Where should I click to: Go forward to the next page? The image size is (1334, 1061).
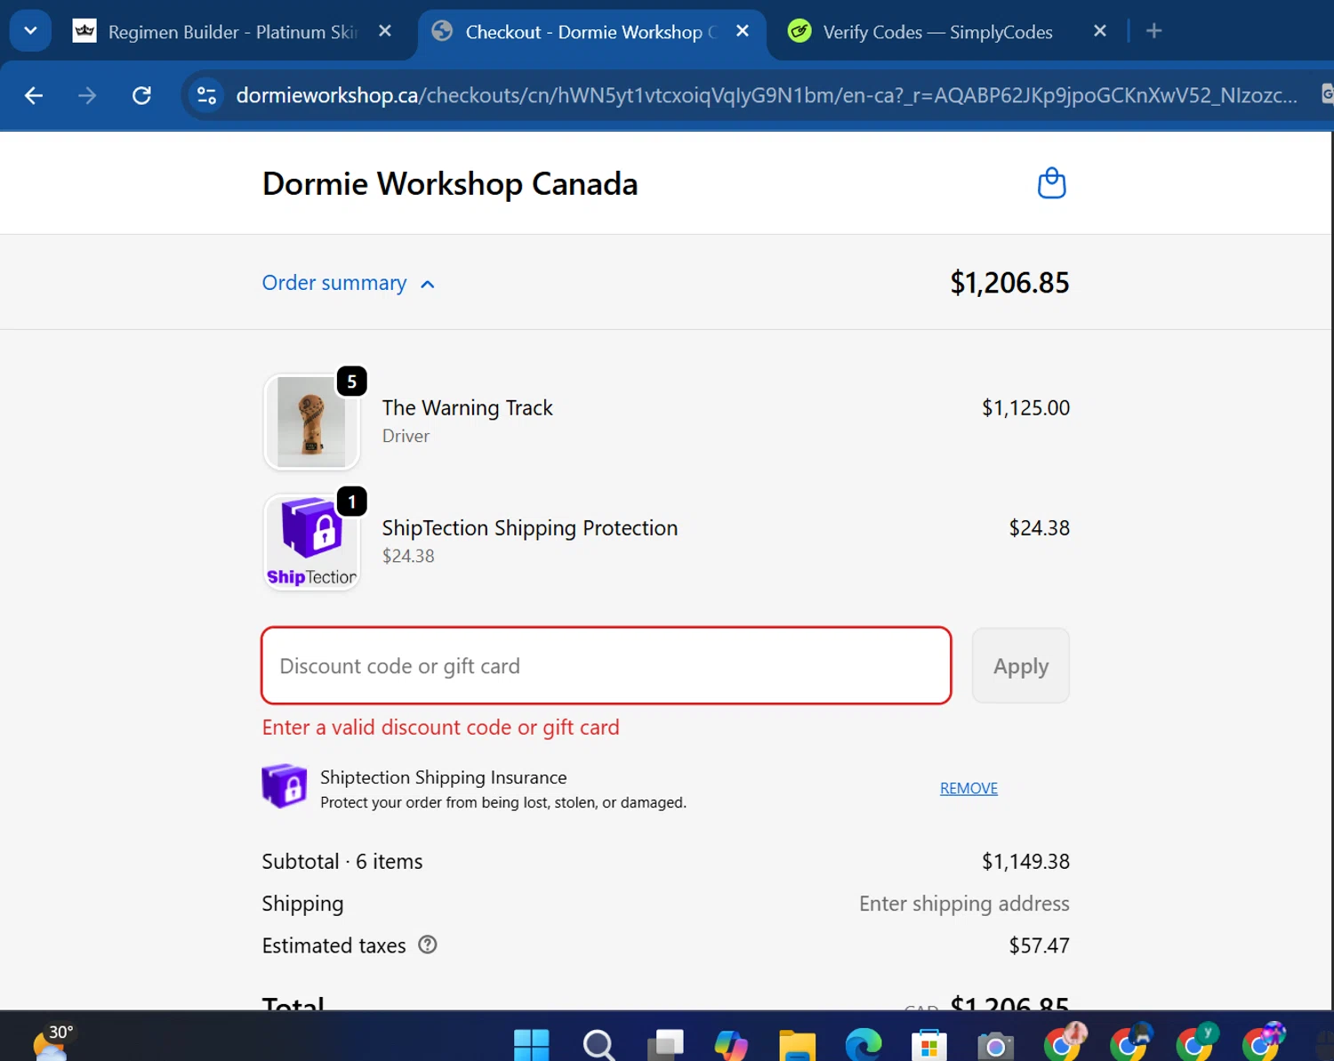87,95
